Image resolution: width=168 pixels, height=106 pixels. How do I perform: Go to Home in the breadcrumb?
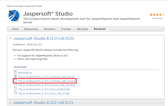pyautogui.click(x=10, y=6)
